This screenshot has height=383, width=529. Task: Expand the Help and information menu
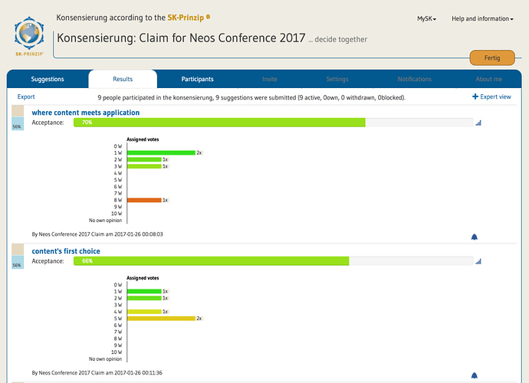pyautogui.click(x=482, y=18)
